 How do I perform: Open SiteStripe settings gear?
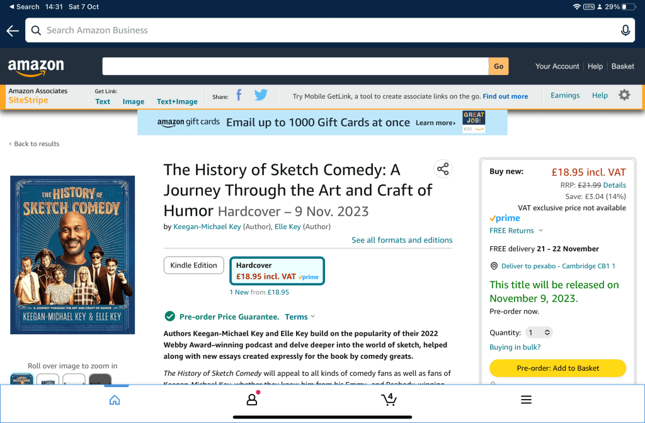point(624,96)
